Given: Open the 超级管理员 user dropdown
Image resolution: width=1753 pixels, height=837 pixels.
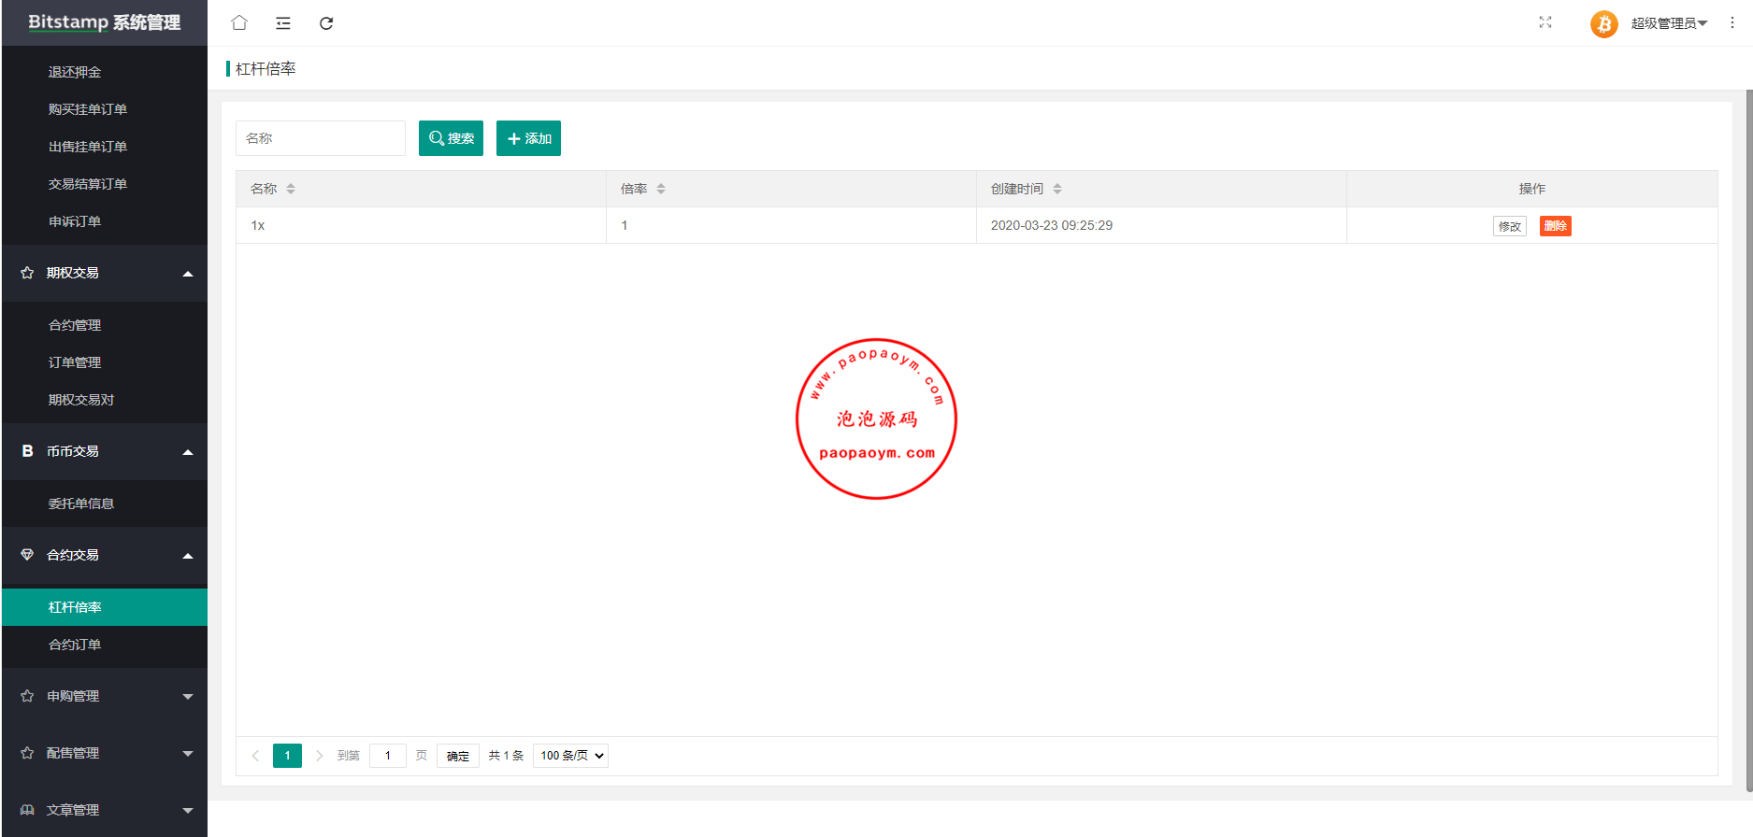Looking at the screenshot, I should point(1669,23).
